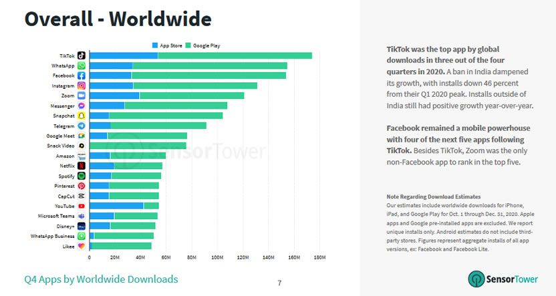Click the TikTok row label
This screenshot has height=296, width=556.
(x=67, y=56)
